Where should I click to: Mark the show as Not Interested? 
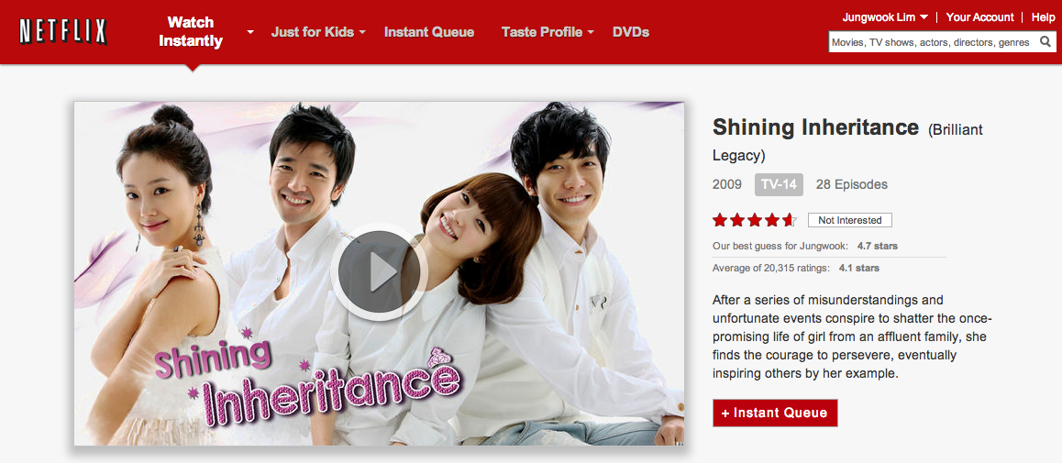pyautogui.click(x=849, y=220)
